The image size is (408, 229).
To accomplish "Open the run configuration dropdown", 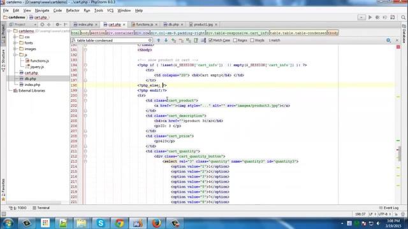I will (361, 17).
